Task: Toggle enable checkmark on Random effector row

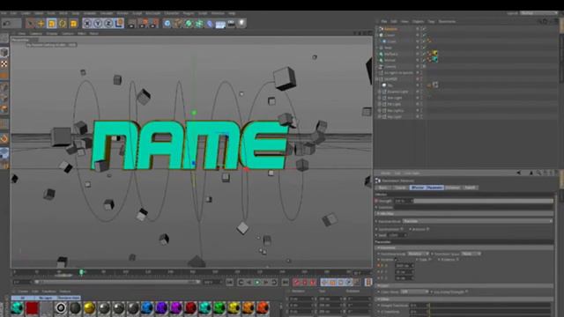Action: point(424,29)
